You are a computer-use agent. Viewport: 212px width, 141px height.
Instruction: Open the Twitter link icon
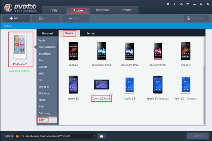tap(168, 4)
